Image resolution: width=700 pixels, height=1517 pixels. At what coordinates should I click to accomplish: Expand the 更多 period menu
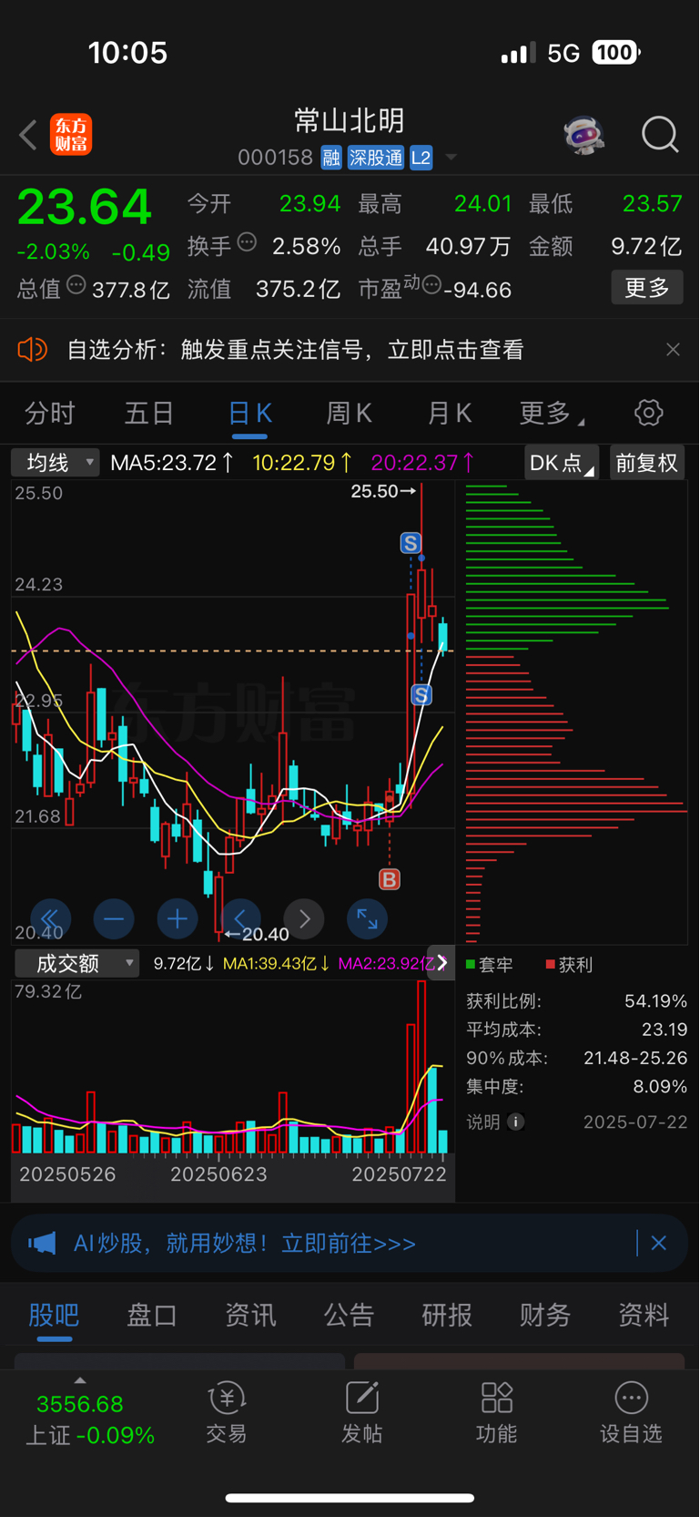point(552,414)
